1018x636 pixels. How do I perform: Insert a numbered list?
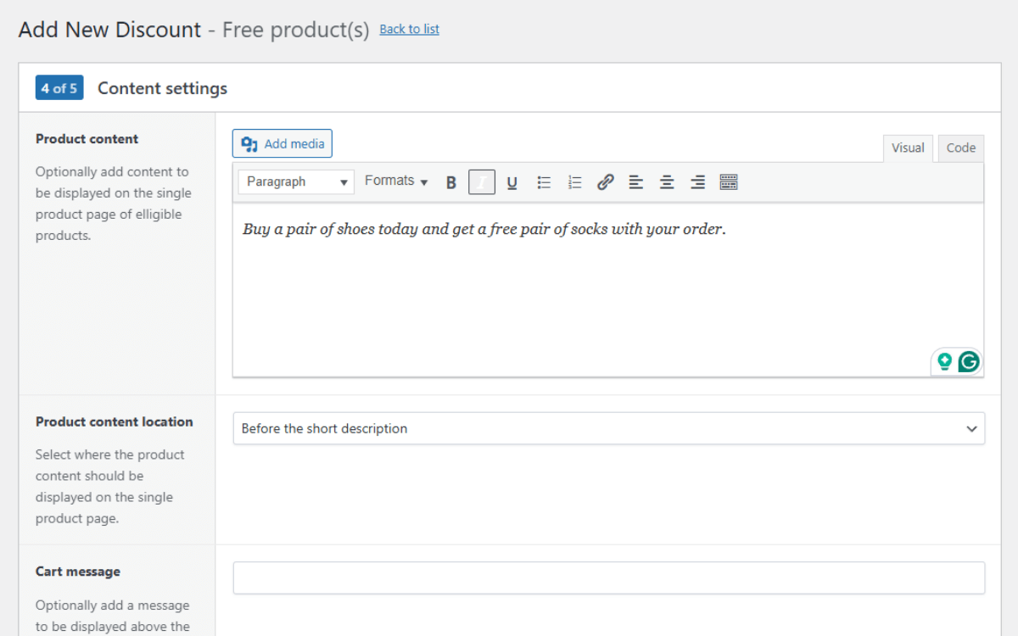574,182
